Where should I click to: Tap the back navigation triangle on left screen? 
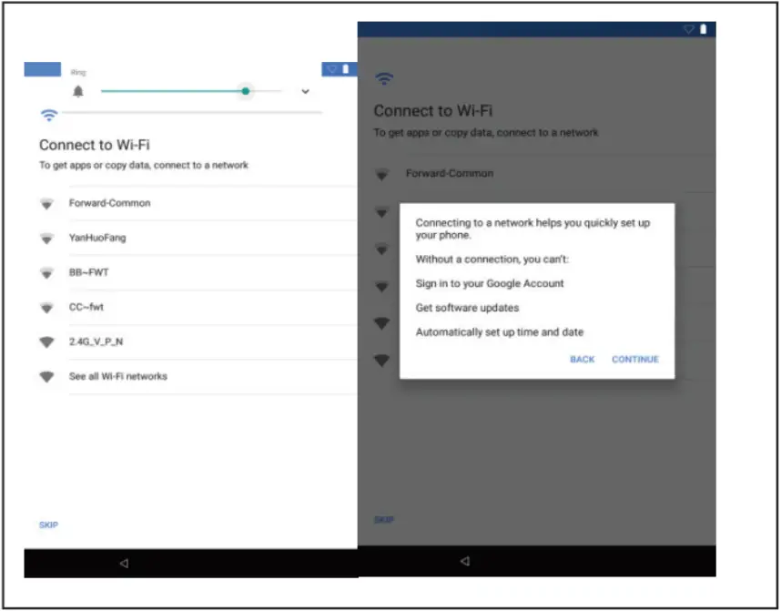click(x=124, y=563)
